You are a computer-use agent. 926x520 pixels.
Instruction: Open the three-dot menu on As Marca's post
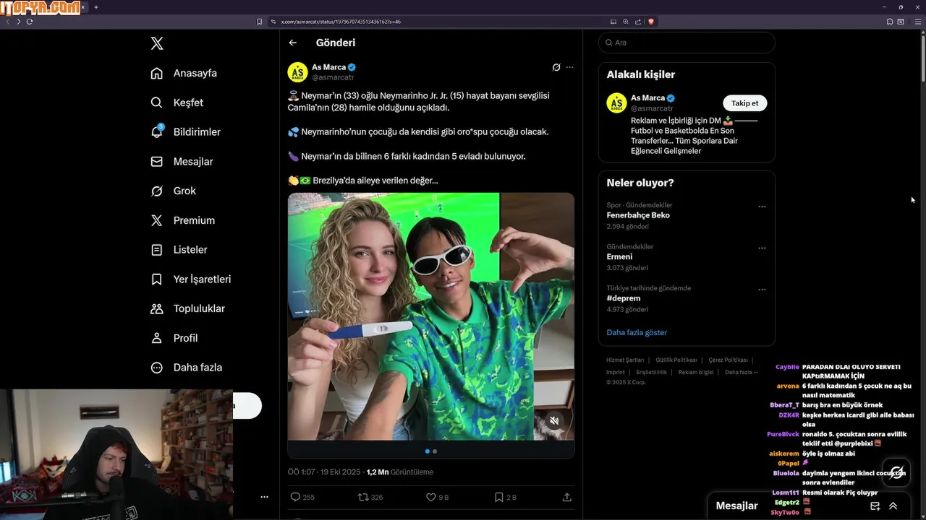(x=569, y=67)
